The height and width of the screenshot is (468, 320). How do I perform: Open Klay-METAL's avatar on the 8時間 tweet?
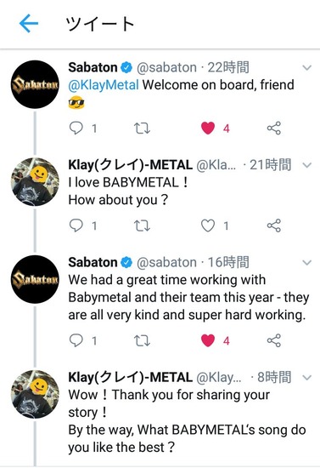click(x=35, y=394)
